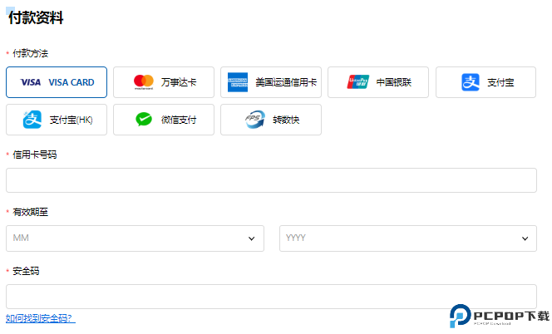
Task: Click the UnionPay logo icon
Action: (x=358, y=82)
